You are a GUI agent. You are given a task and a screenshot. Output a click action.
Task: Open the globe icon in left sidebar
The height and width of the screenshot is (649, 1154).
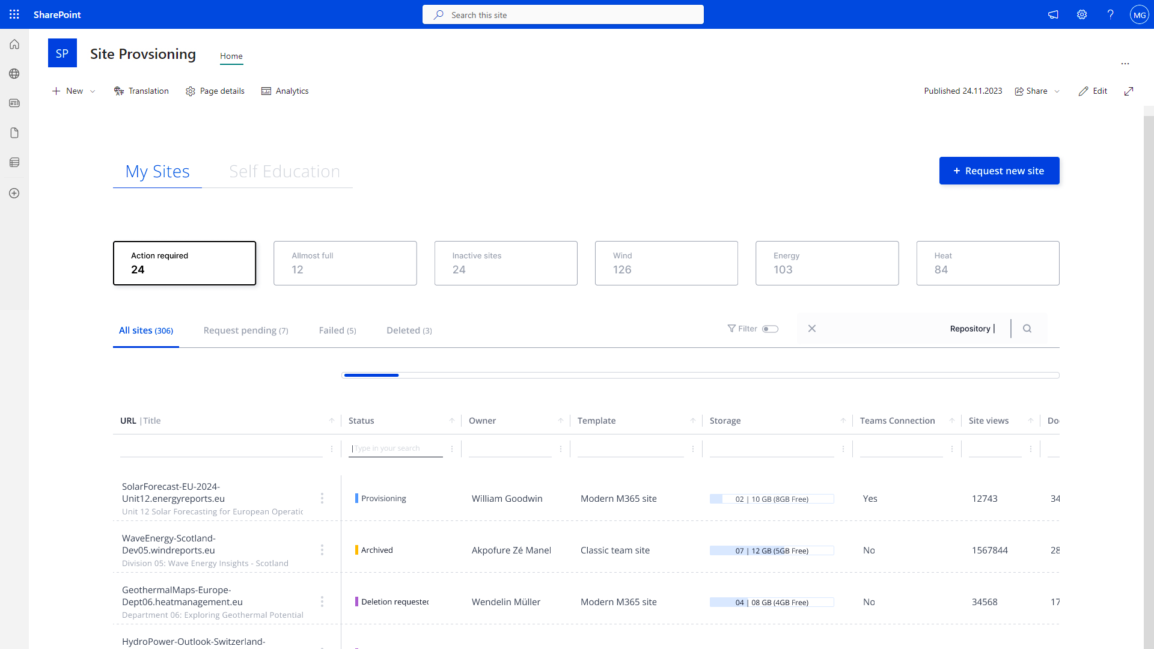14,73
